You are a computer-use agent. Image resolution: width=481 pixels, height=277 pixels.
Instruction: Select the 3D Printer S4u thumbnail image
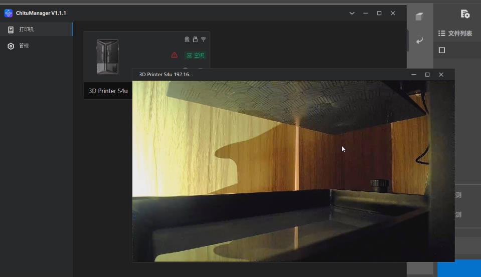(x=107, y=57)
